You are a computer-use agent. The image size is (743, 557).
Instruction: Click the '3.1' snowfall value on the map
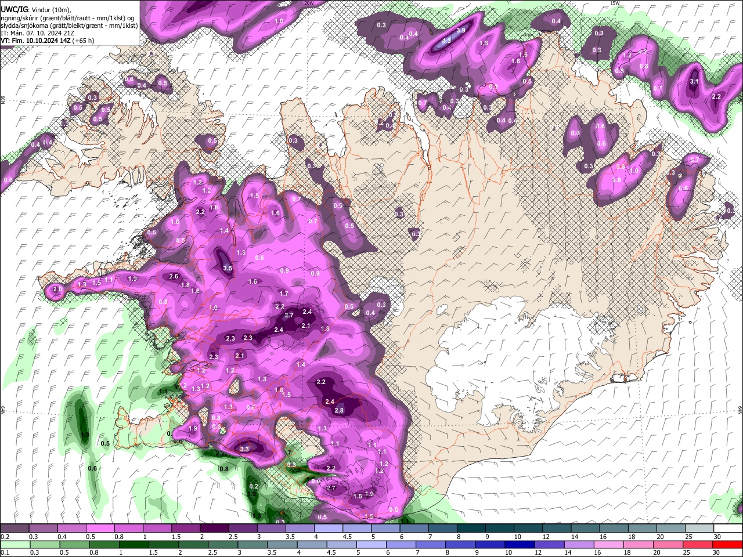tap(693, 82)
